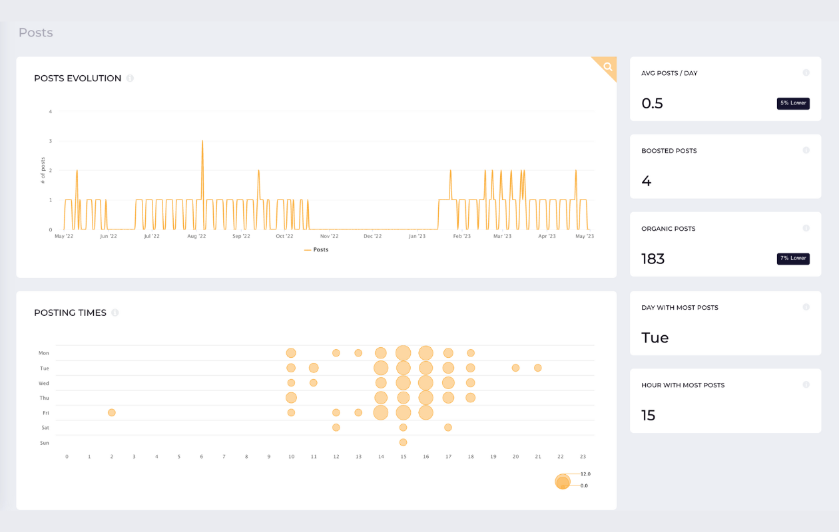
Task: Select the Thursday 10 o'clock bubble
Action: point(291,398)
